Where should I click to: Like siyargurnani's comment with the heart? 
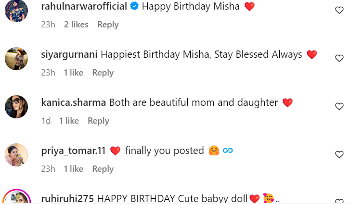339,58
